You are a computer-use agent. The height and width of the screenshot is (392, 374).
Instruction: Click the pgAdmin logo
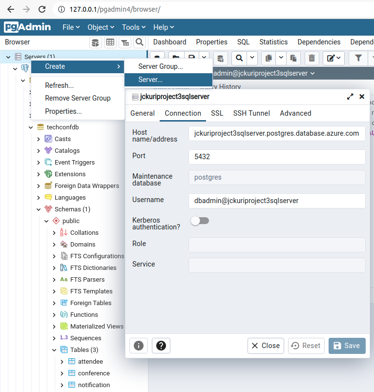(27, 27)
